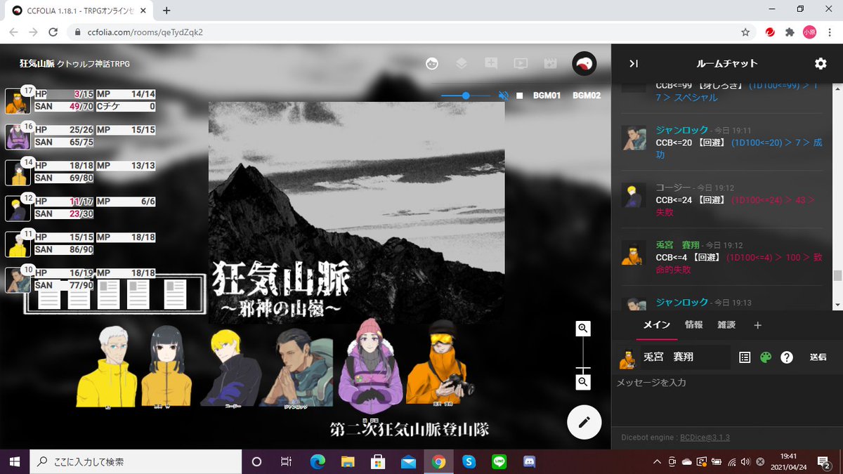Collapse the room chat panel arrow
The height and width of the screenshot is (474, 843).
click(633, 63)
